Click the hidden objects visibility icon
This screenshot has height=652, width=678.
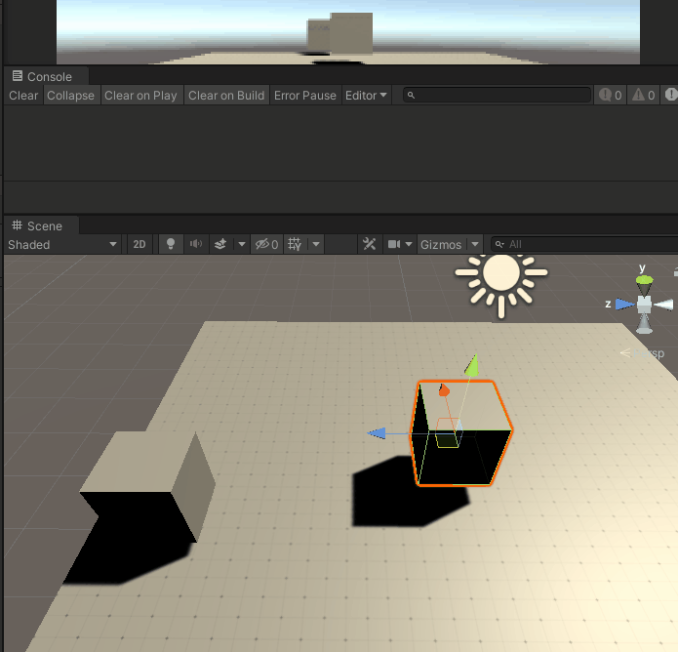[x=265, y=244]
